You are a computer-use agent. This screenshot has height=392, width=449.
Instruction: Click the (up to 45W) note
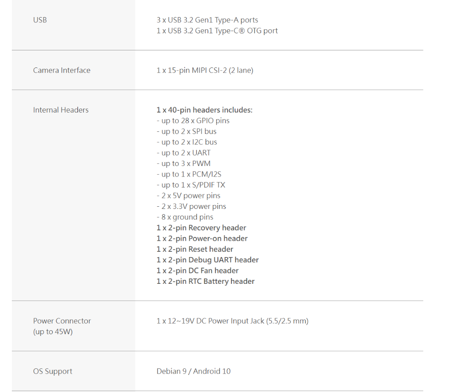point(53,332)
